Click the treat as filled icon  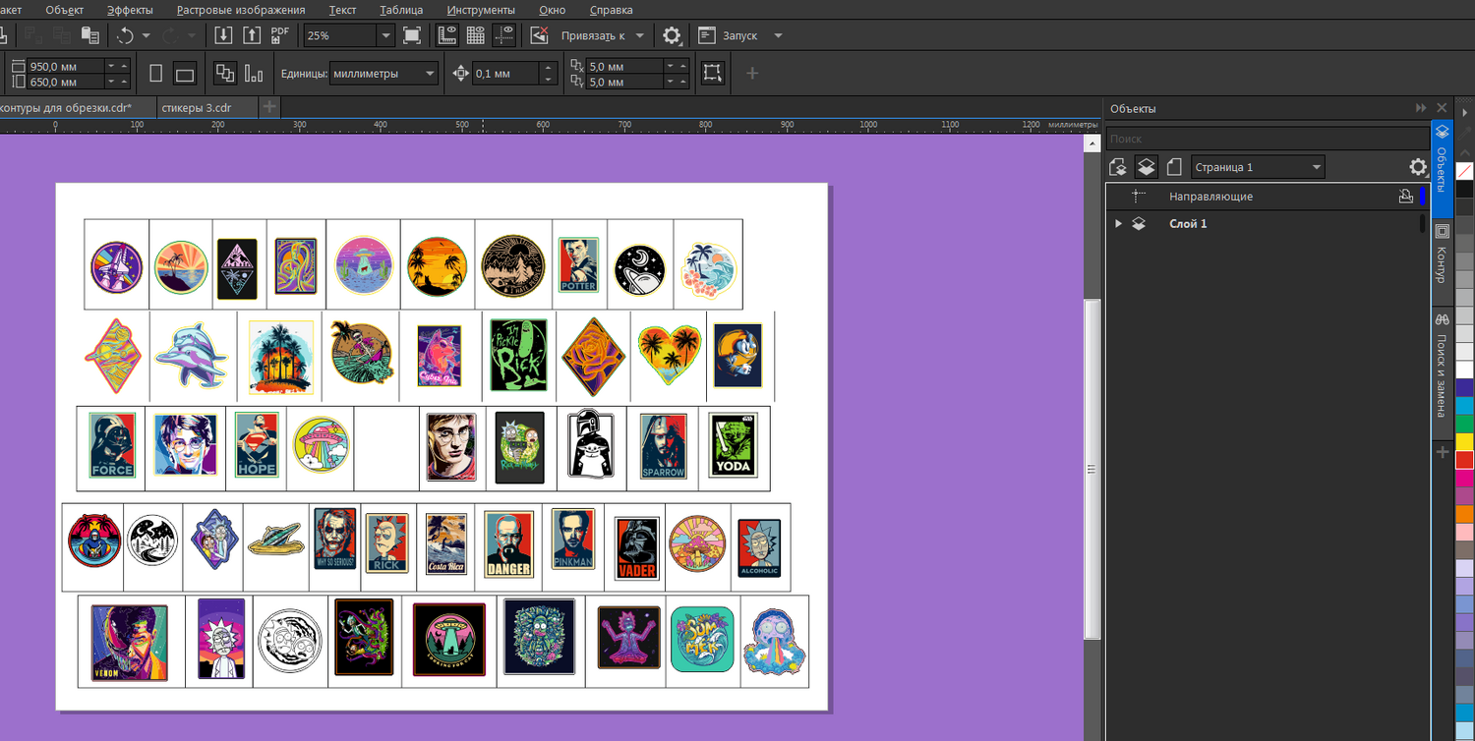pos(713,73)
